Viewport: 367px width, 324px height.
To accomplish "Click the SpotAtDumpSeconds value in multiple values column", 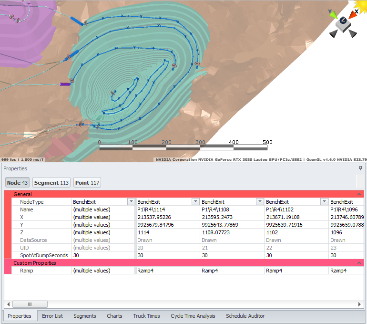I will 102,255.
